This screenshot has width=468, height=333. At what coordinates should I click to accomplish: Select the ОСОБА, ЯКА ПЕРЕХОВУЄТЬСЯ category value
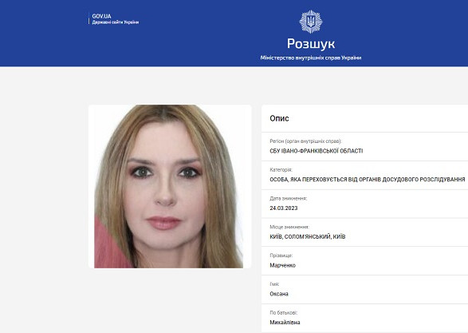[x=367, y=180]
